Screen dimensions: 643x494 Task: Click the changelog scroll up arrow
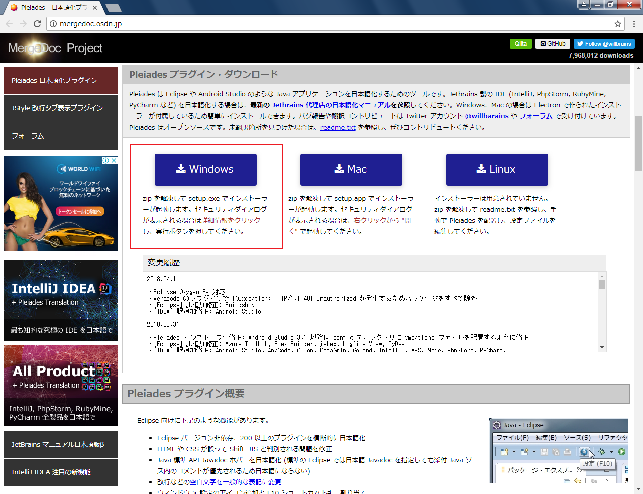[602, 276]
